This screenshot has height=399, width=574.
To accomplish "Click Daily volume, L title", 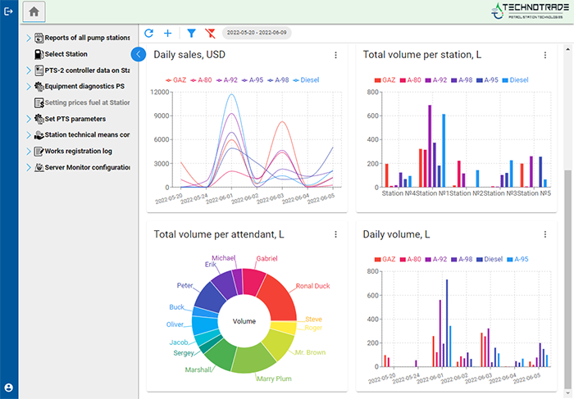I will [x=396, y=234].
